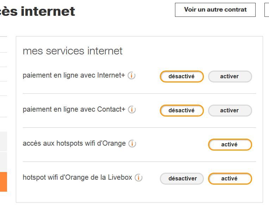
Task: Click the mes services internet heading
Action: point(73,51)
